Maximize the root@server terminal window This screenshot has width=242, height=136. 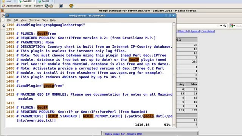[x=170, y=15]
